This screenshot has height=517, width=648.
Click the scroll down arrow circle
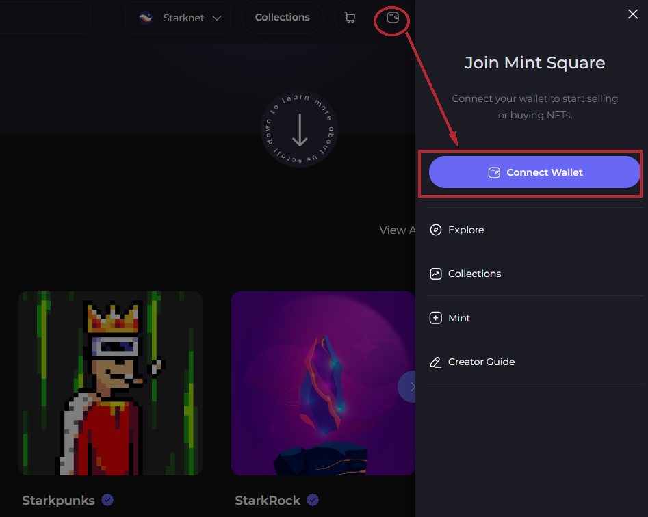click(300, 129)
